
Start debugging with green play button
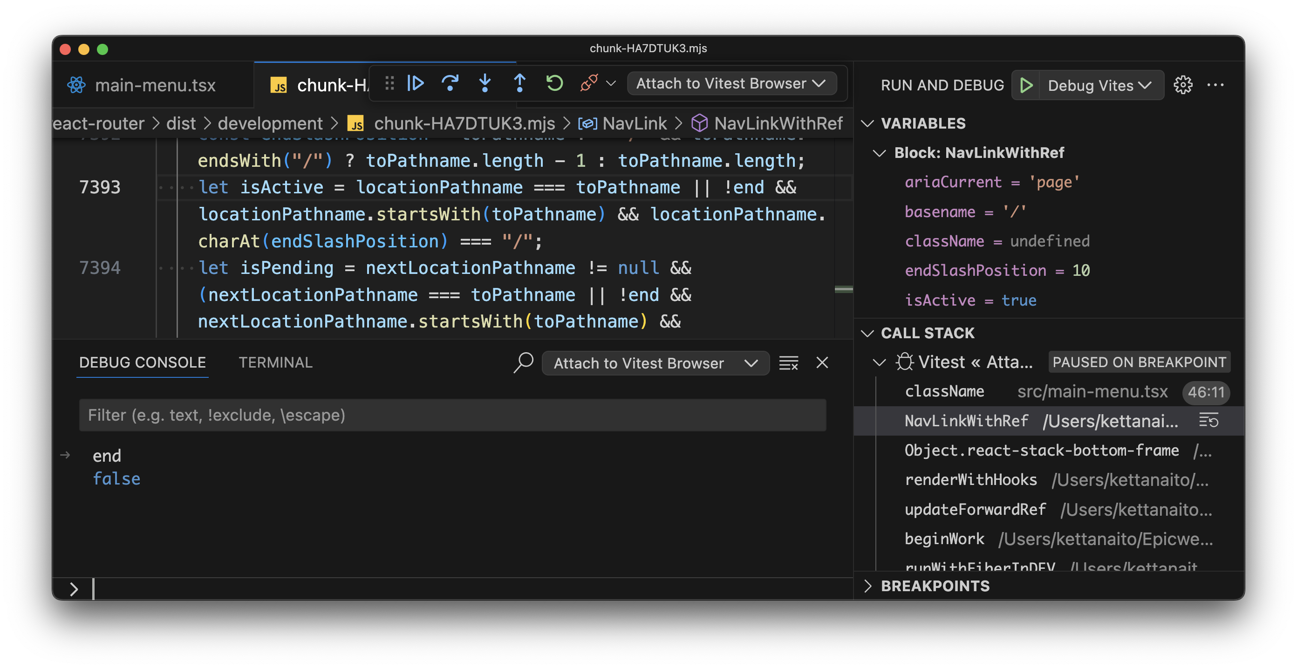coord(1026,85)
